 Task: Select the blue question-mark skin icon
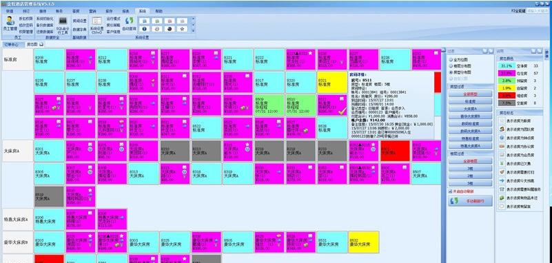pos(145,29)
